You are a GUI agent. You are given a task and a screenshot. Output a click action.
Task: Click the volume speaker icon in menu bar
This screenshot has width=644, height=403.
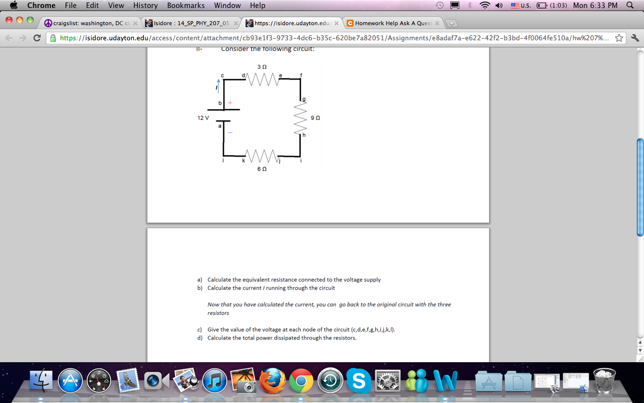coord(499,6)
